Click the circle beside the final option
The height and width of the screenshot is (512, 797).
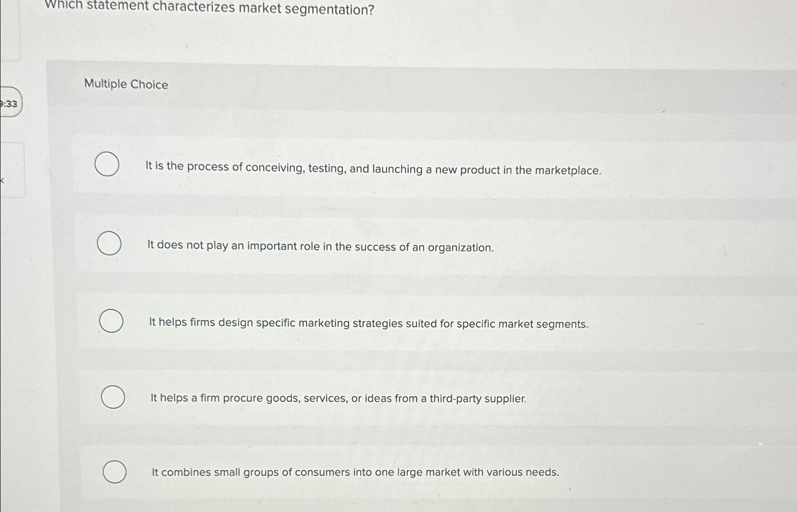point(115,472)
